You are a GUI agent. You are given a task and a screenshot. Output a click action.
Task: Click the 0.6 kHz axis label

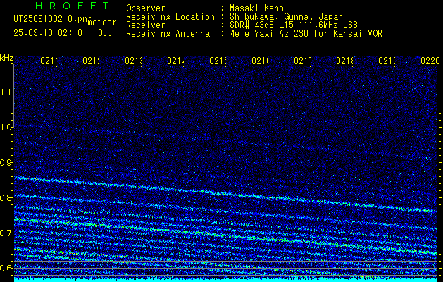(x=6, y=268)
